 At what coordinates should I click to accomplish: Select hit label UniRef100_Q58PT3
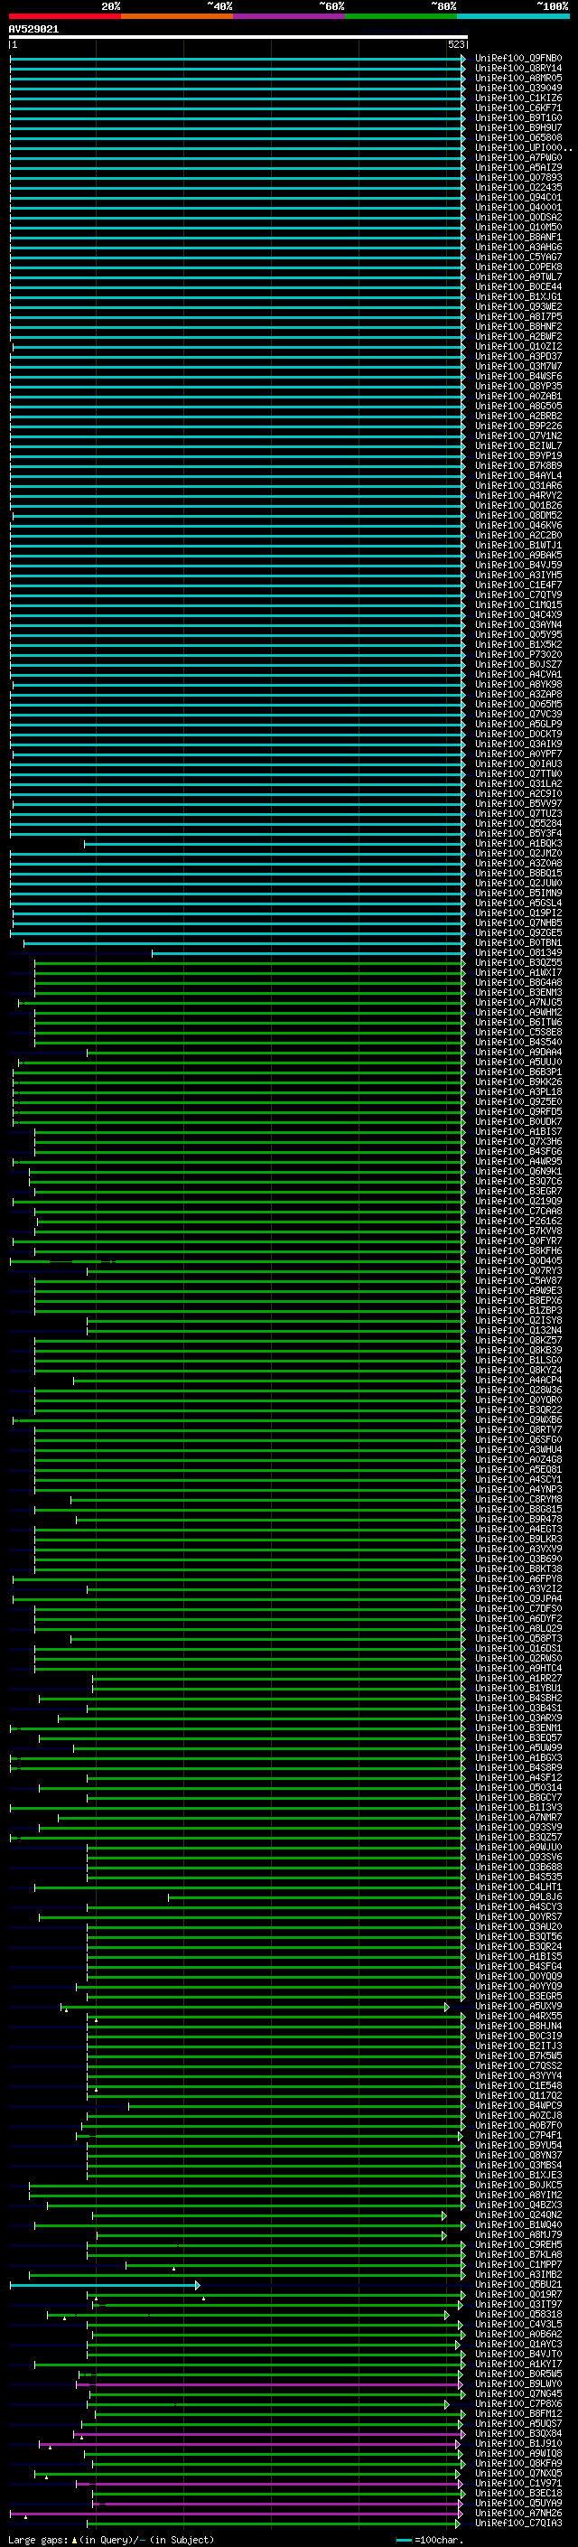518,1638
